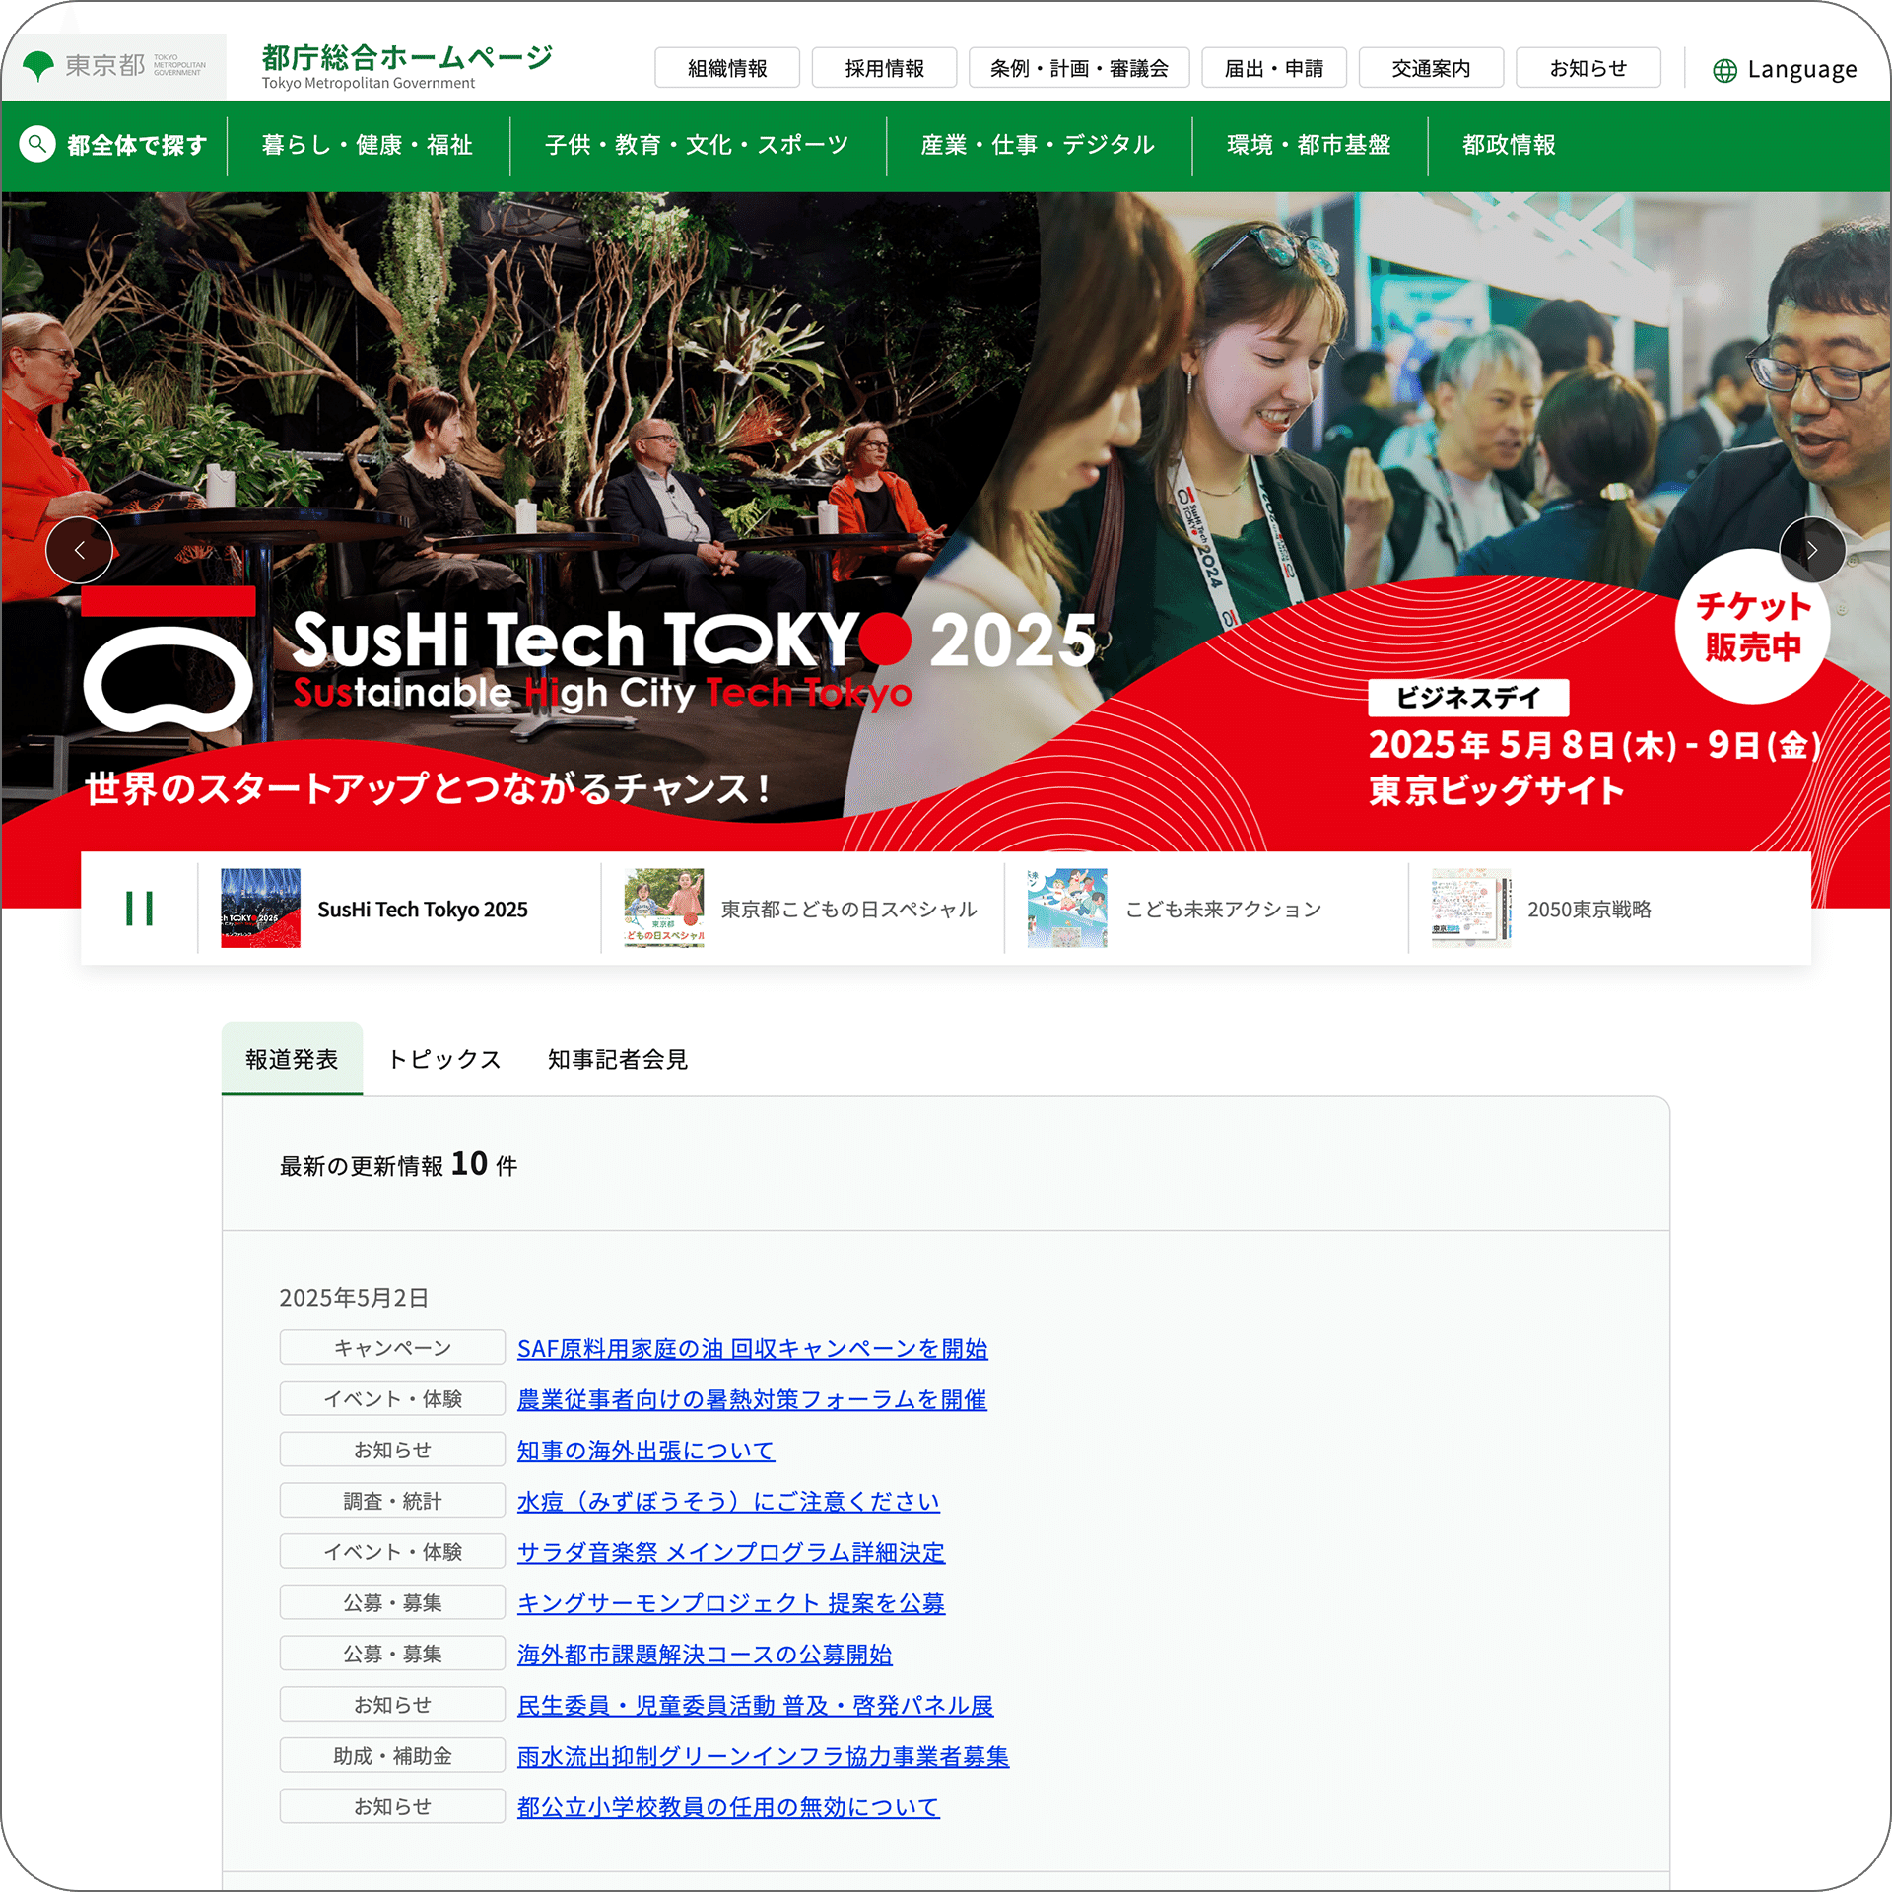Switch to the 知事記者会見 tab

(x=618, y=1059)
